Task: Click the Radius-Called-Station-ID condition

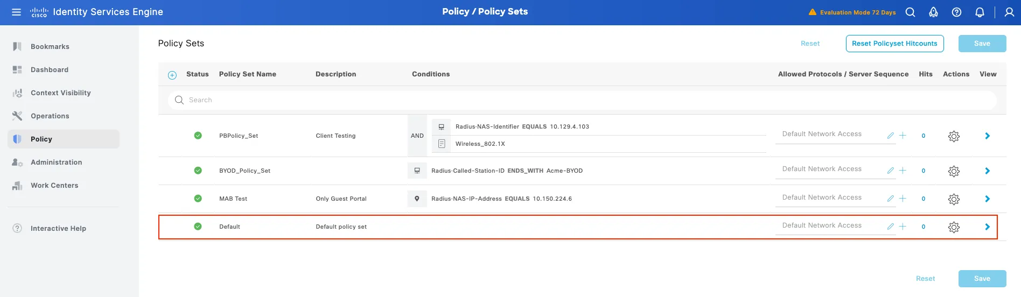Action: [507, 171]
